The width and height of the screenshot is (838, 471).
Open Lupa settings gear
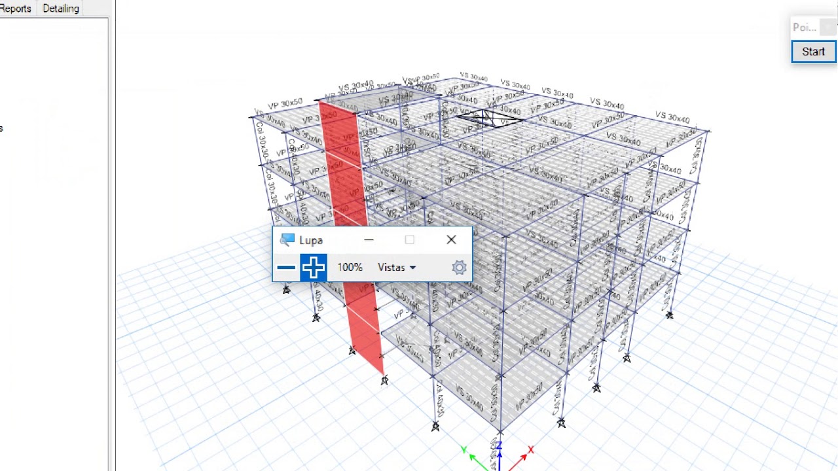point(459,268)
